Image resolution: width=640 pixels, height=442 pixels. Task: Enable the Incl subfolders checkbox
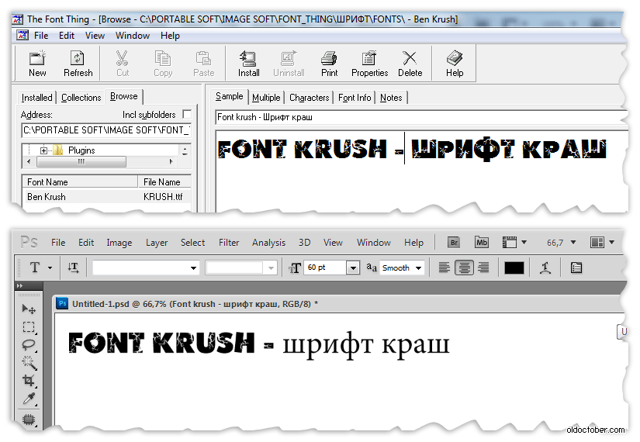(x=187, y=114)
